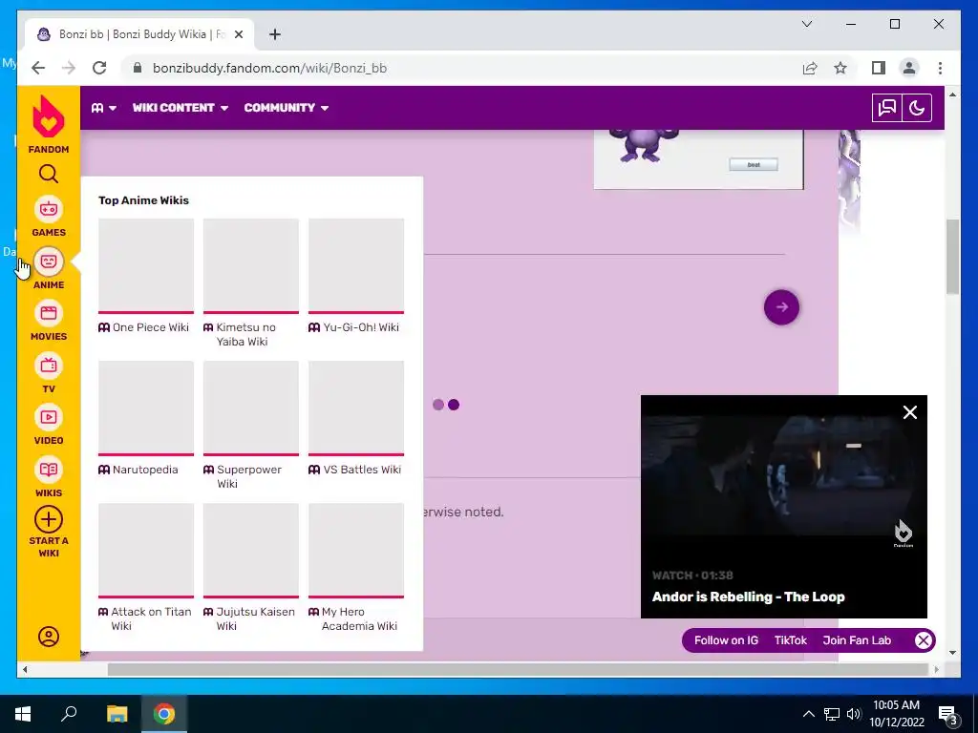978x733 pixels.
Task: Open the taskbar clock showing 10:05 AM
Action: pos(896,714)
